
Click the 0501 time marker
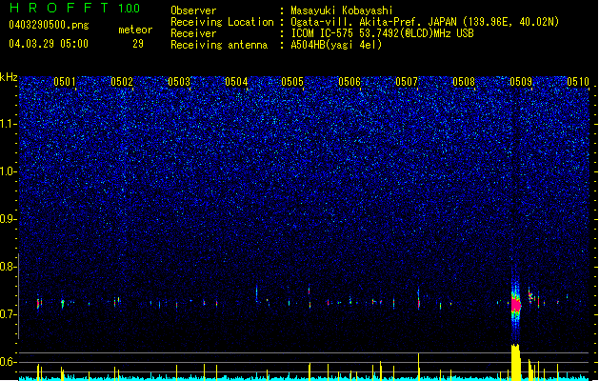[x=65, y=82]
